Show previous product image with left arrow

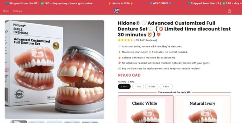(x=7, y=70)
